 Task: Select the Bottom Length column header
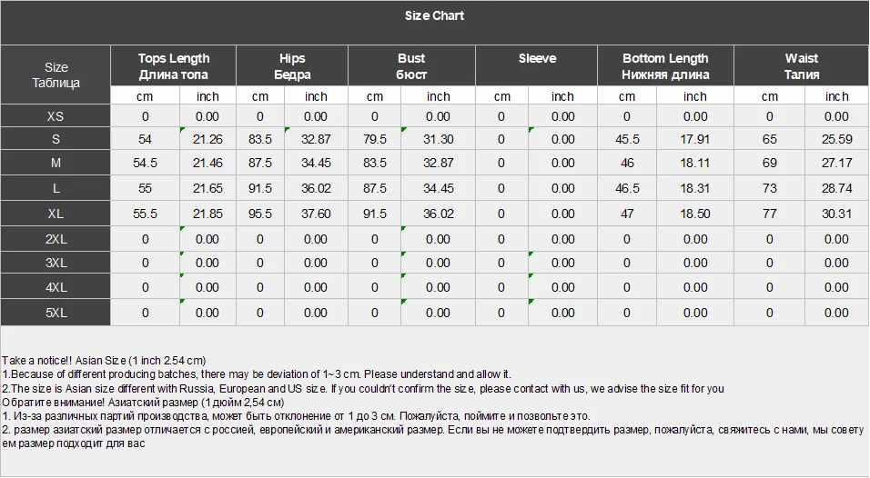(666, 66)
